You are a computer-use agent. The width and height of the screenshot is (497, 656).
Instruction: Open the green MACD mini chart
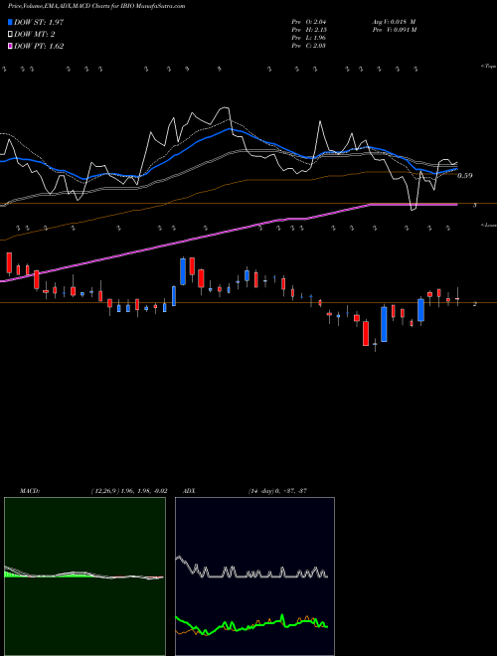click(x=84, y=576)
